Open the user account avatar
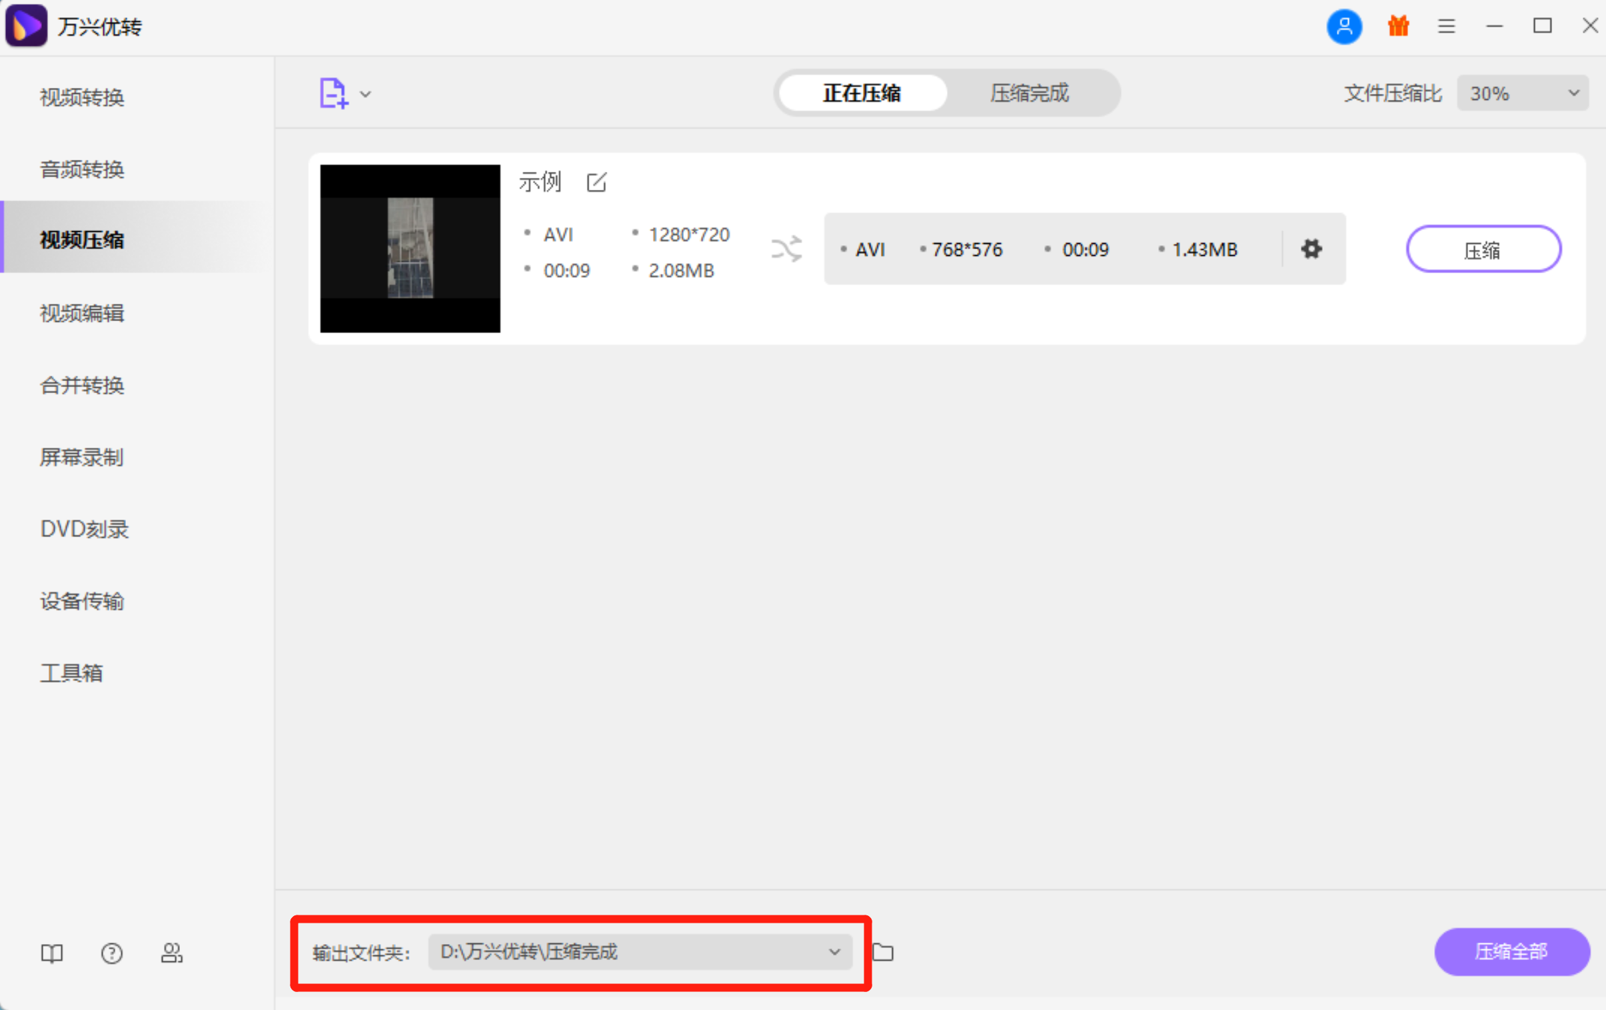The image size is (1606, 1010). point(1344,27)
